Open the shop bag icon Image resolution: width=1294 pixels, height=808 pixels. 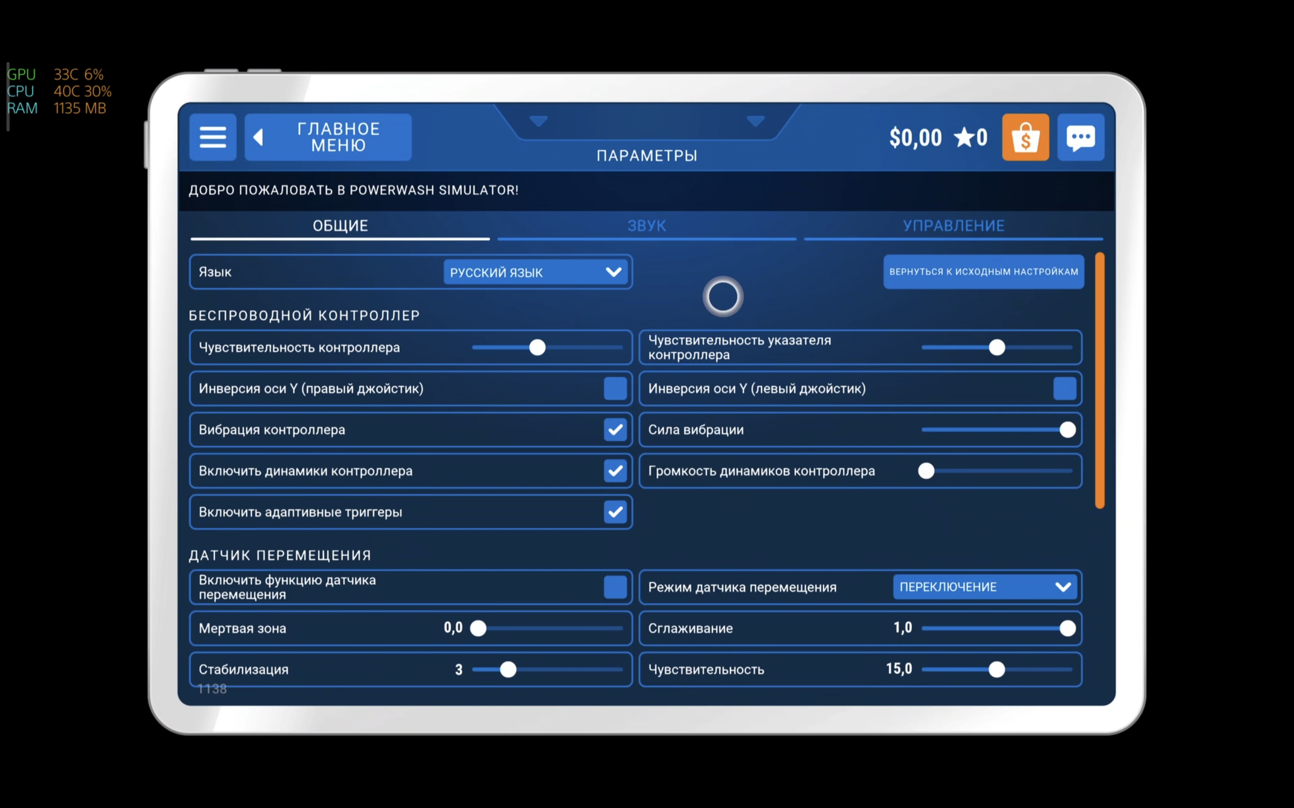(1025, 137)
